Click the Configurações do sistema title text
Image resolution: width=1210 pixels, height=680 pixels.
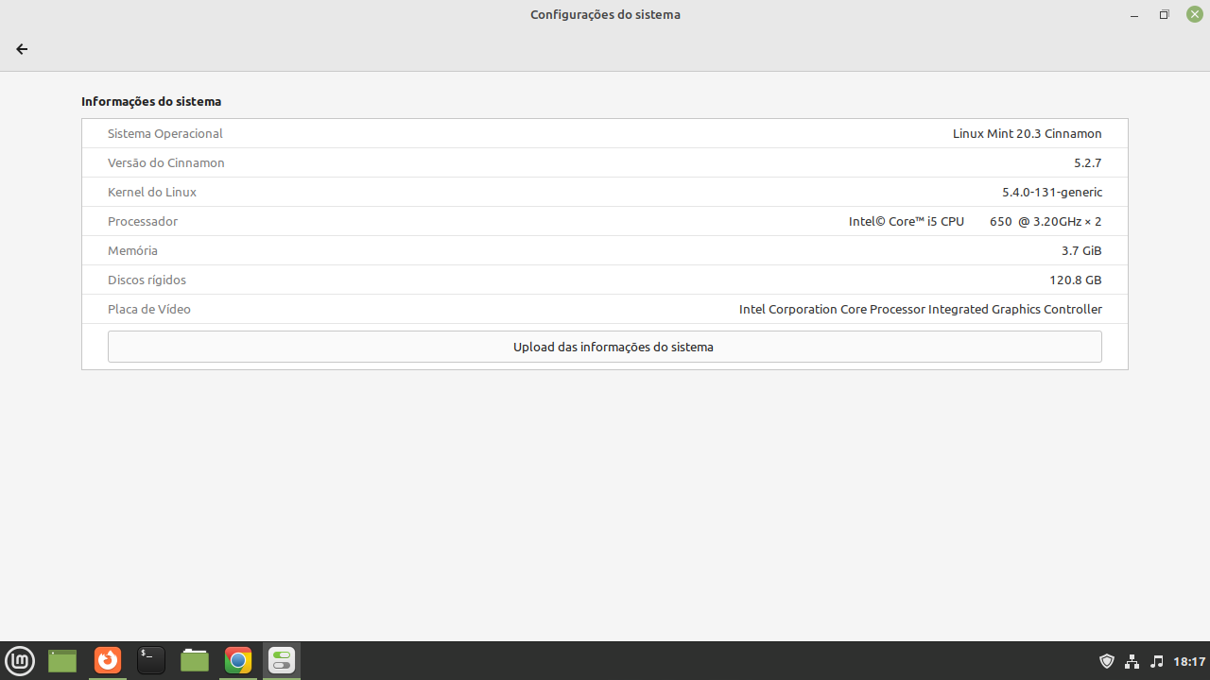click(x=605, y=14)
